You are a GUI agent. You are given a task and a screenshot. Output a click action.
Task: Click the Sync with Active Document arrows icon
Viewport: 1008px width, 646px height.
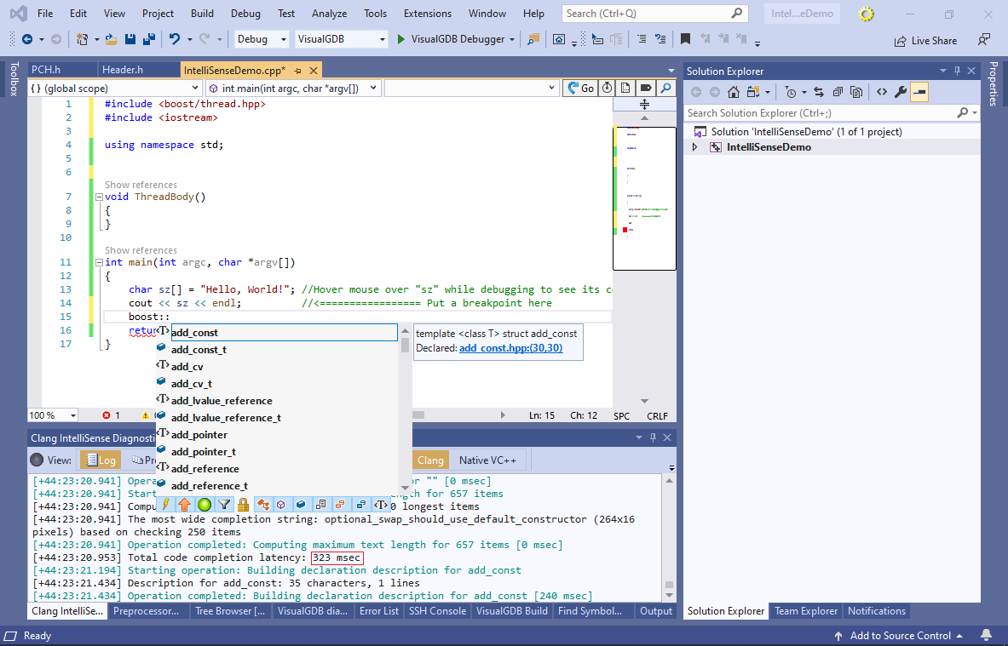[818, 93]
